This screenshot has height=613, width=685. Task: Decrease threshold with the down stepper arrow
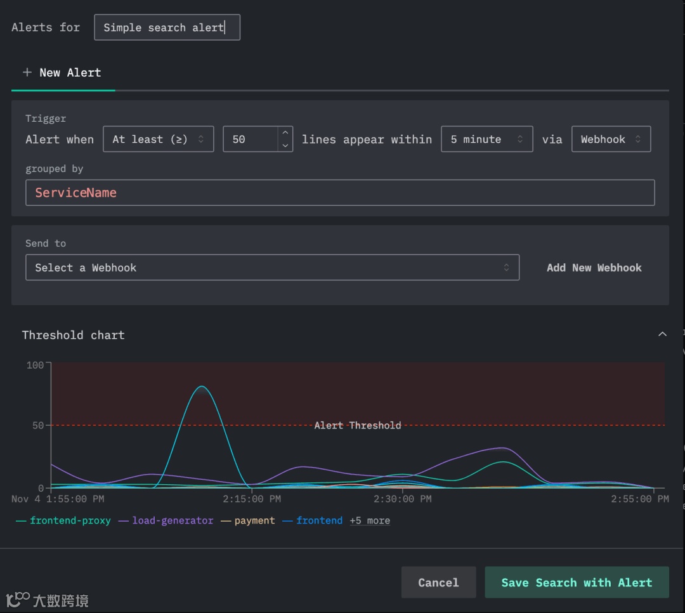point(285,145)
